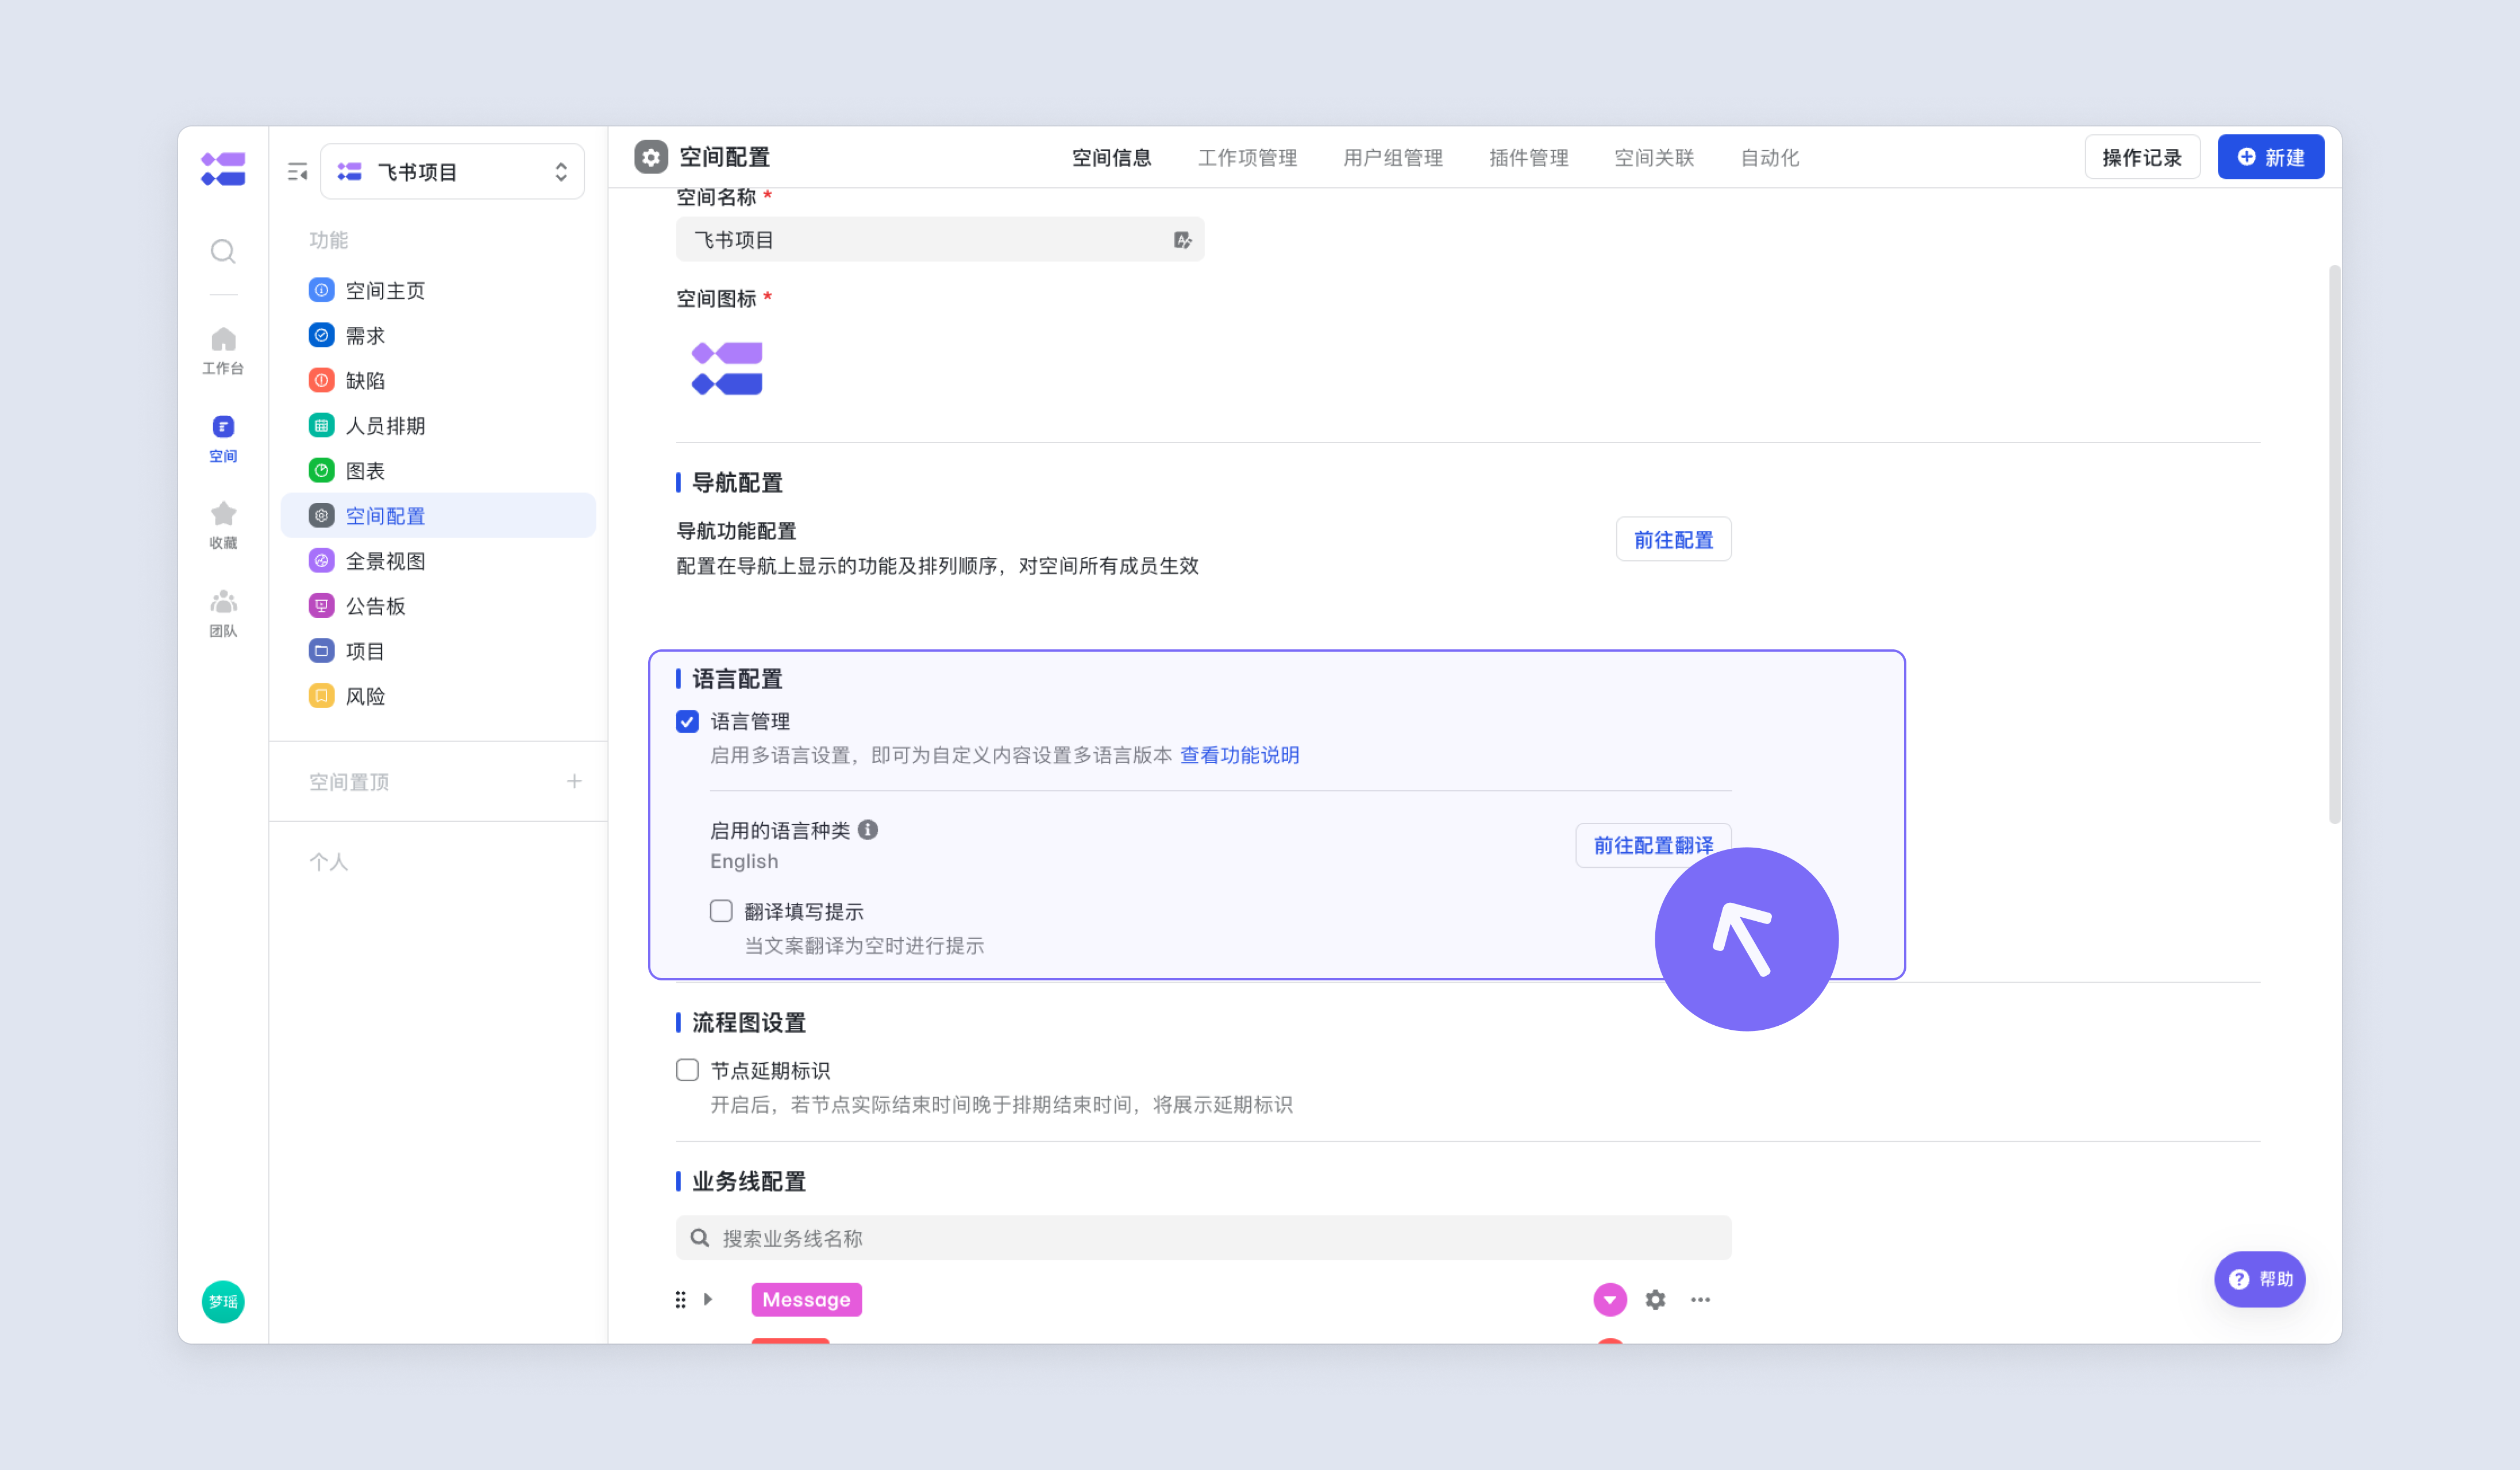Open 空间主页 label in the sidebar
The image size is (2520, 1470).
[x=385, y=290]
